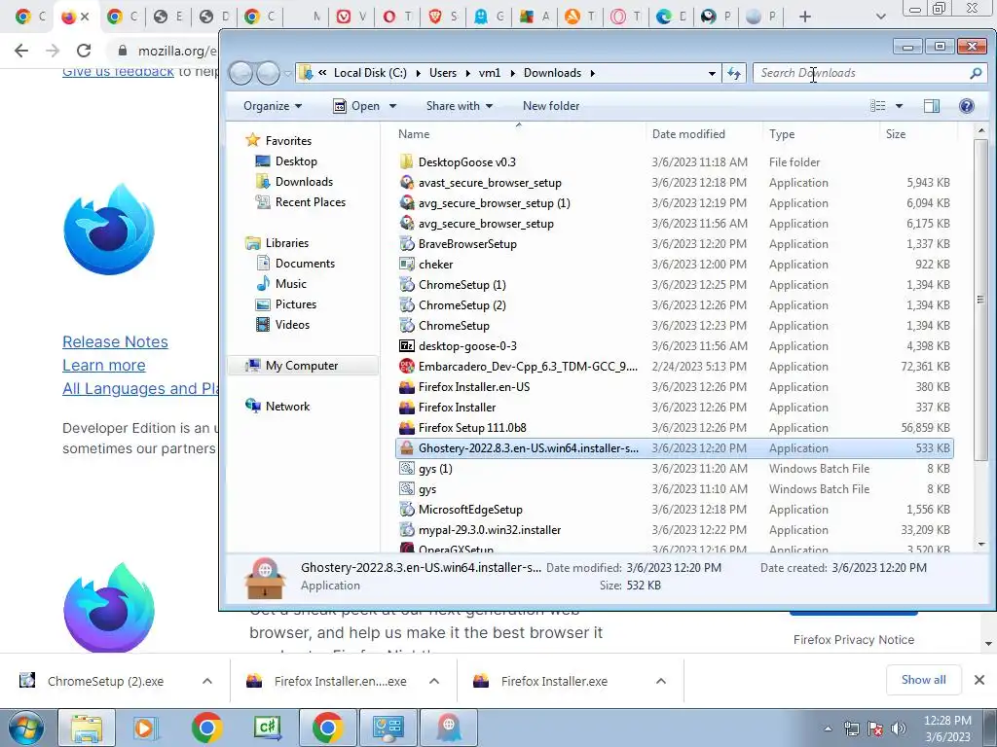The image size is (997, 747).
Task: Click the refresh button beside address bar in Explorer
Action: point(734,73)
